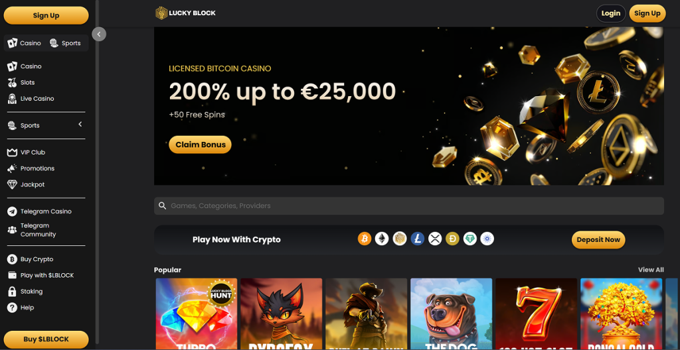Image resolution: width=680 pixels, height=350 pixels.
Task: Click the search magnifier icon
Action: (163, 205)
